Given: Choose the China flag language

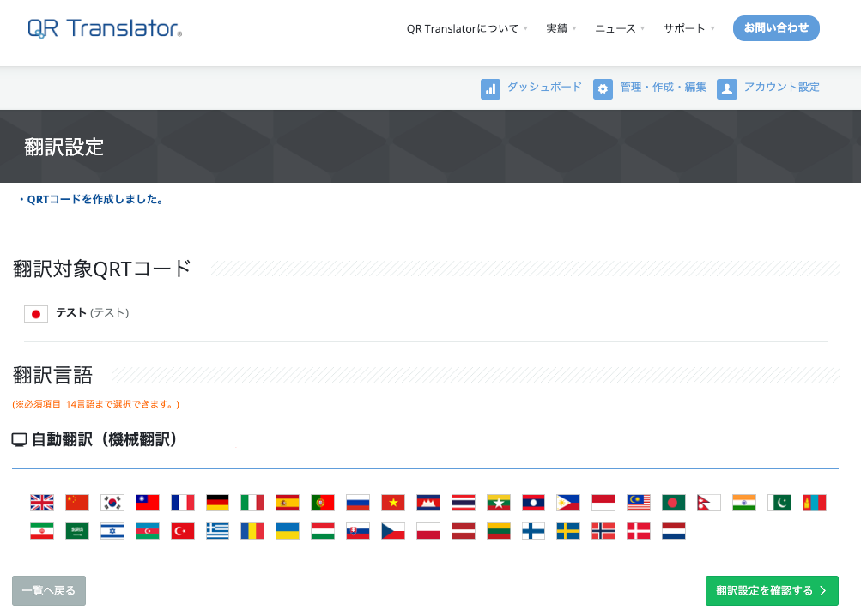Looking at the screenshot, I should tap(77, 503).
